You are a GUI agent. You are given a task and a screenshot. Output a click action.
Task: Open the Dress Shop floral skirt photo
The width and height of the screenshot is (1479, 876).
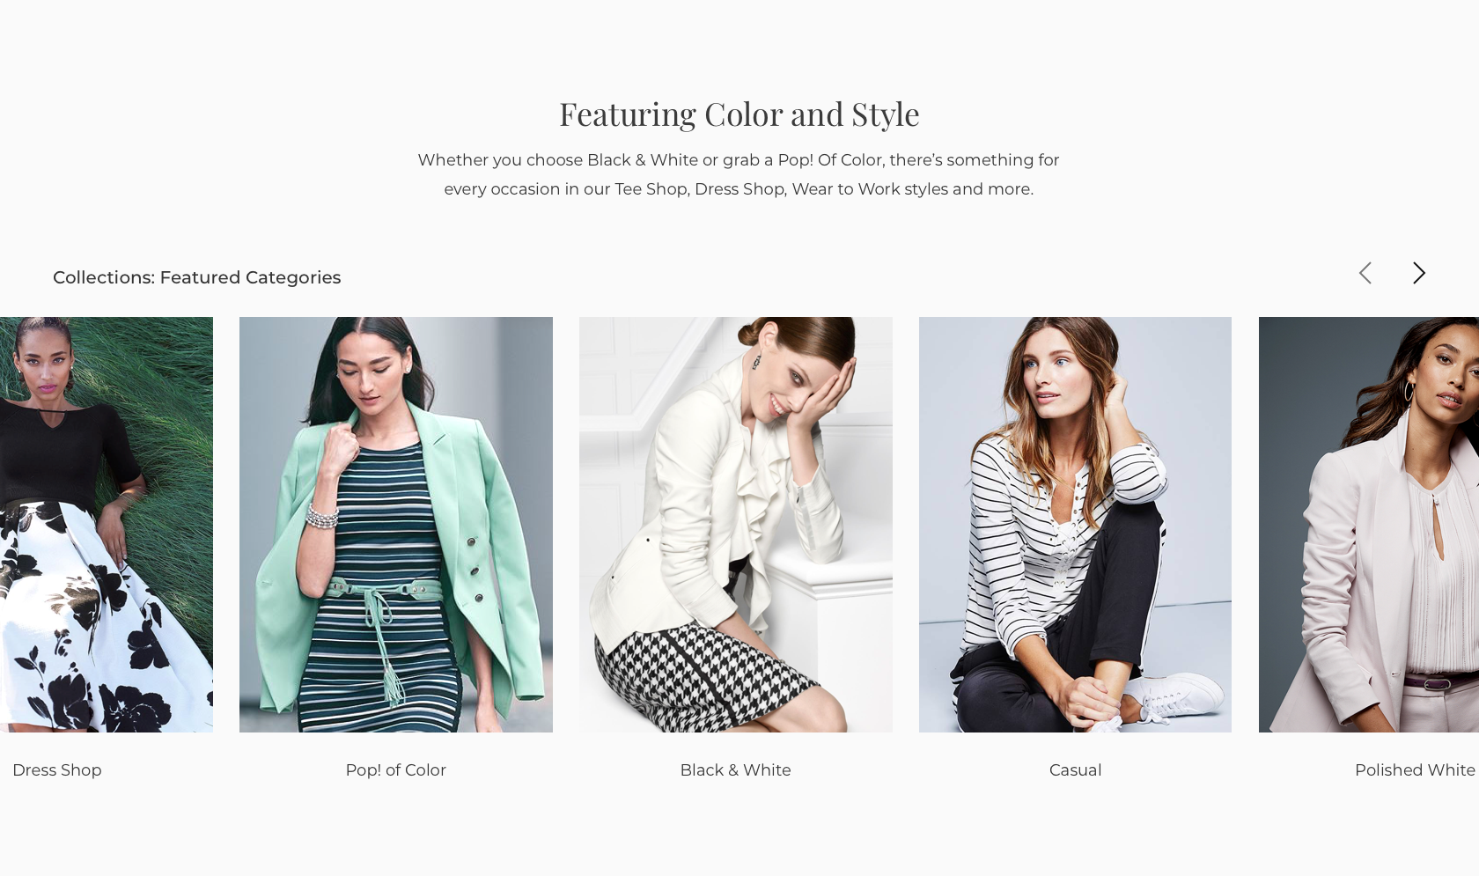coord(106,524)
